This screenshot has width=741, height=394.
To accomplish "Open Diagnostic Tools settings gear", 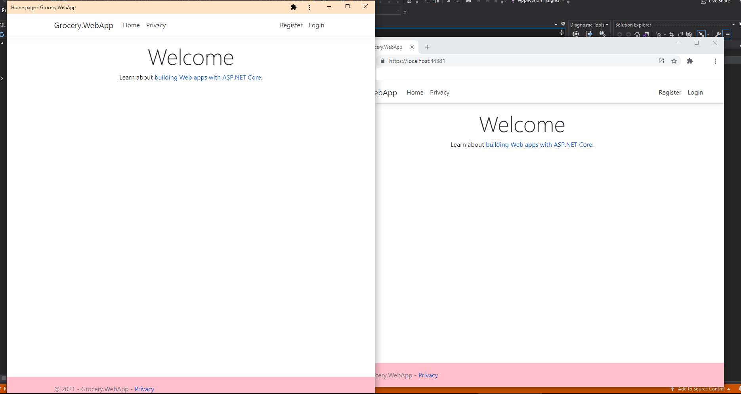I will [576, 34].
